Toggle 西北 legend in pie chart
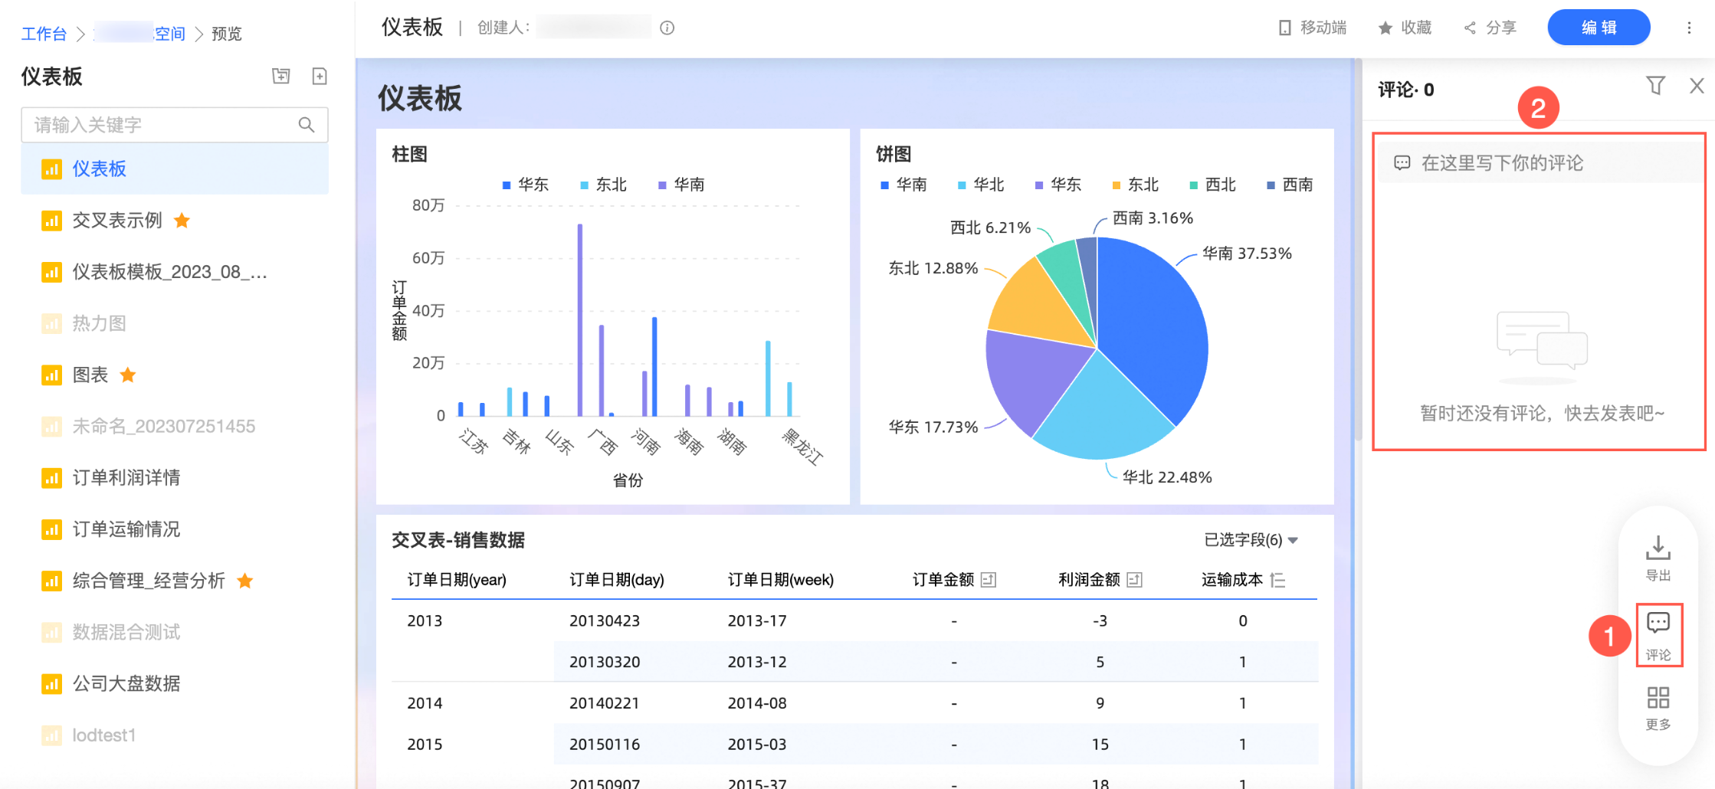 [1212, 185]
